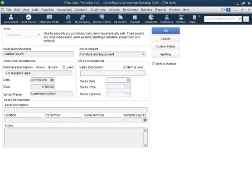Viewport: 252px width, 188px height.
Task: Open the search box dropdown arrow
Action: [240, 19]
